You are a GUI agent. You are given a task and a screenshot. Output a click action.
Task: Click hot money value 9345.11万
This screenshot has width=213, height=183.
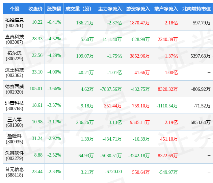tap(140, 122)
